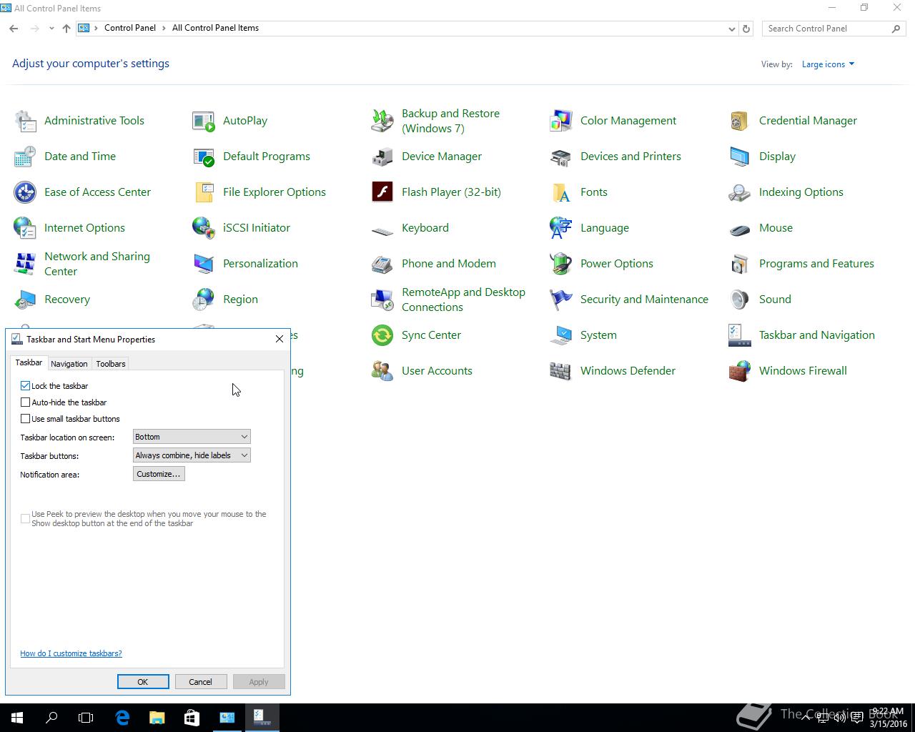
Task: Expand address bar history dropdown
Action: coord(731,29)
